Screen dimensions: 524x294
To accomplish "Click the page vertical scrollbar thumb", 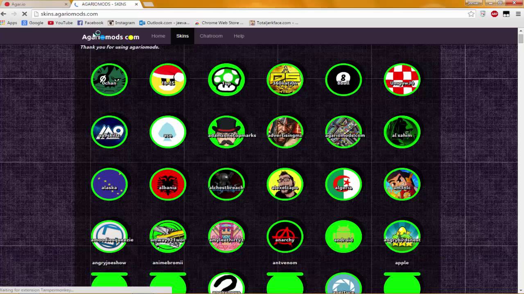I will (521, 38).
